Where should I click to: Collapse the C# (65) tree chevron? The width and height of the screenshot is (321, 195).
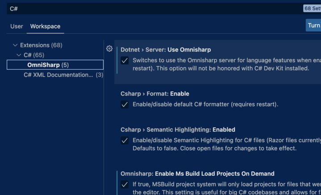[x=19, y=55]
